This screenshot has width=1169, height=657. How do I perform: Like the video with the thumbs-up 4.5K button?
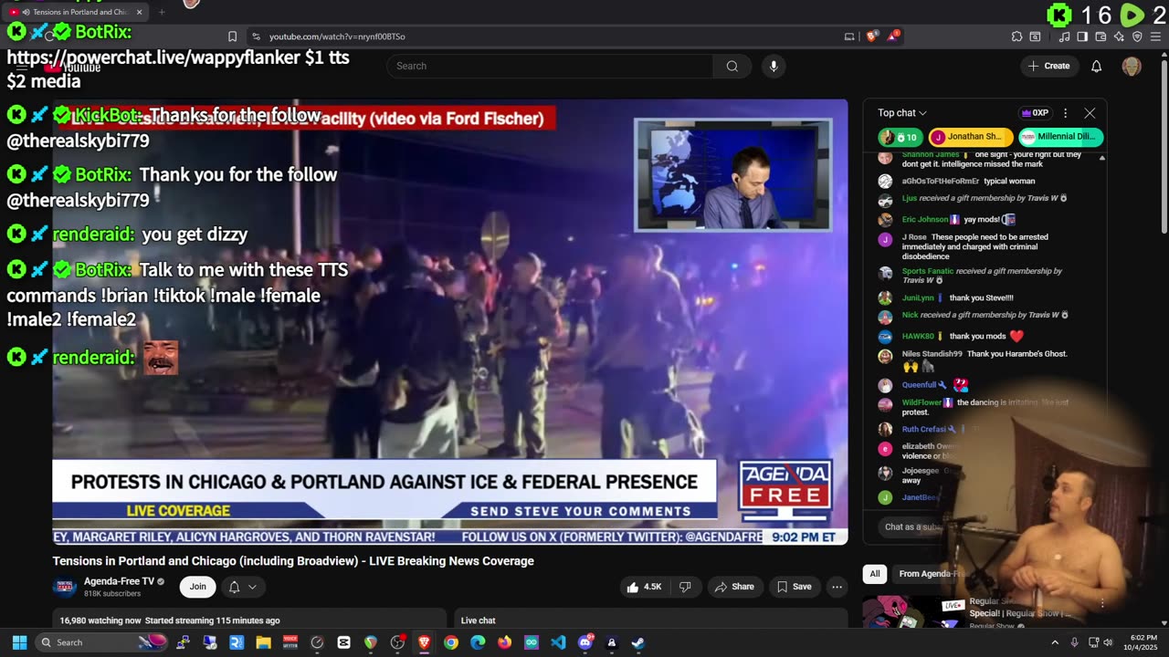pos(643,587)
